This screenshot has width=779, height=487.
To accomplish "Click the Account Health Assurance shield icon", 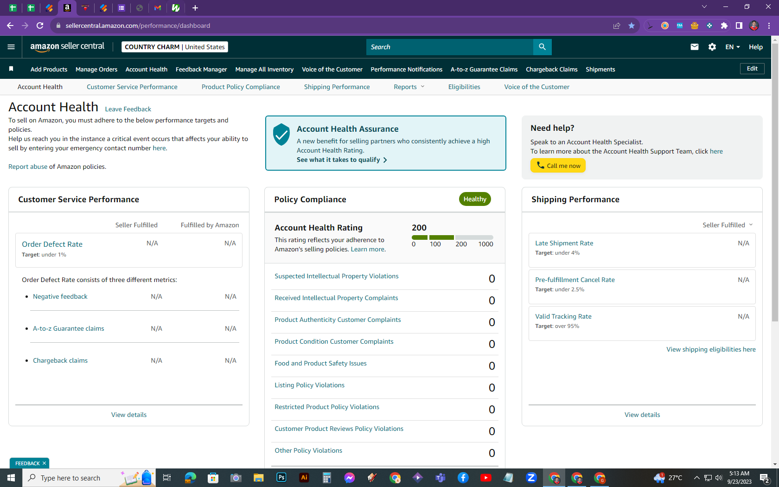I will point(281,135).
